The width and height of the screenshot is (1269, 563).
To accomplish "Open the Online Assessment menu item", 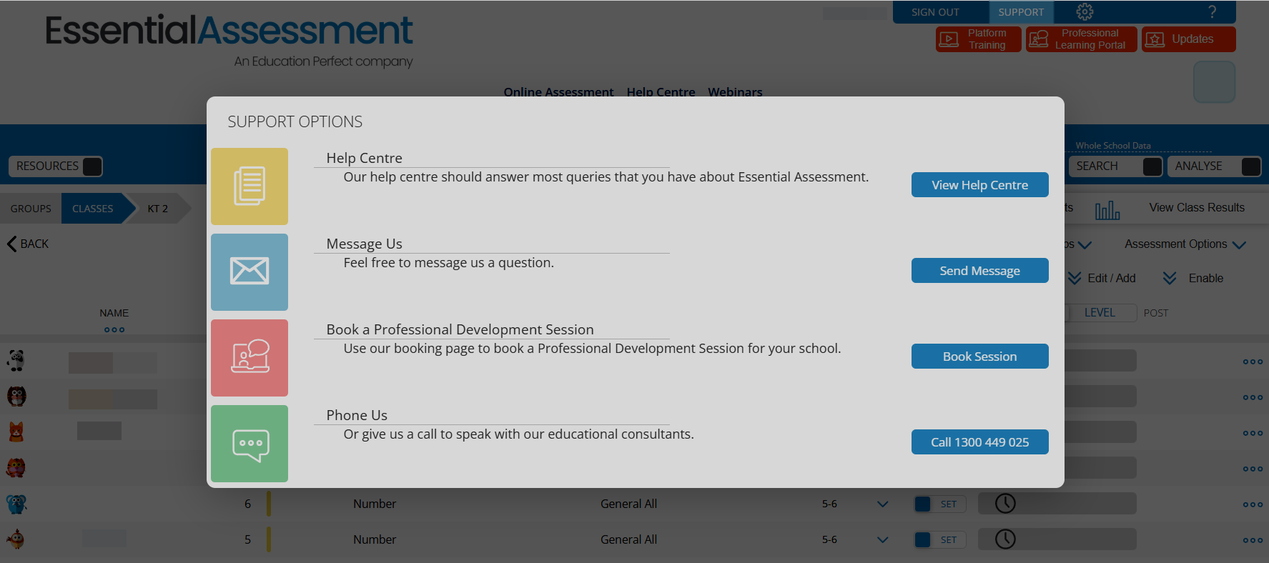I will click(x=558, y=91).
